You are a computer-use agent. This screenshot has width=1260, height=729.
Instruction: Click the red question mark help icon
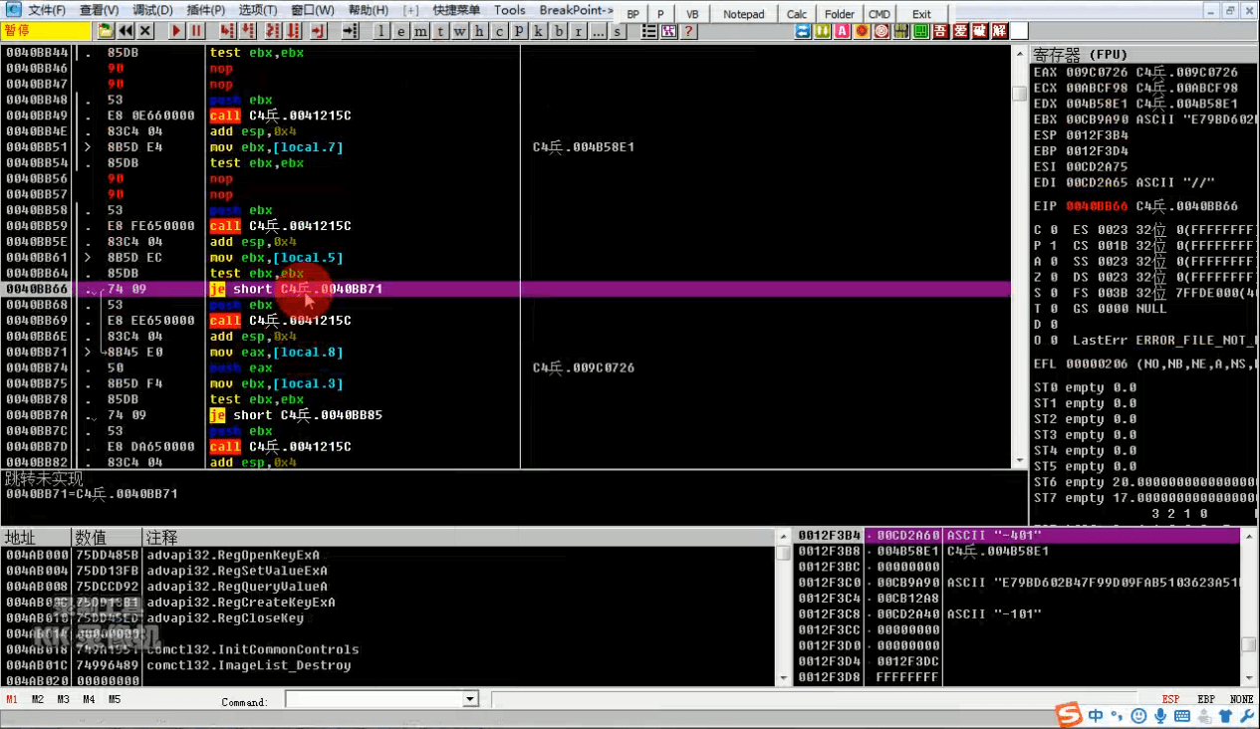pos(687,31)
